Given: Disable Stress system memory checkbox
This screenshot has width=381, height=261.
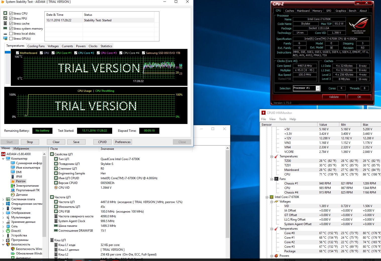Looking at the screenshot, I should point(11,29).
